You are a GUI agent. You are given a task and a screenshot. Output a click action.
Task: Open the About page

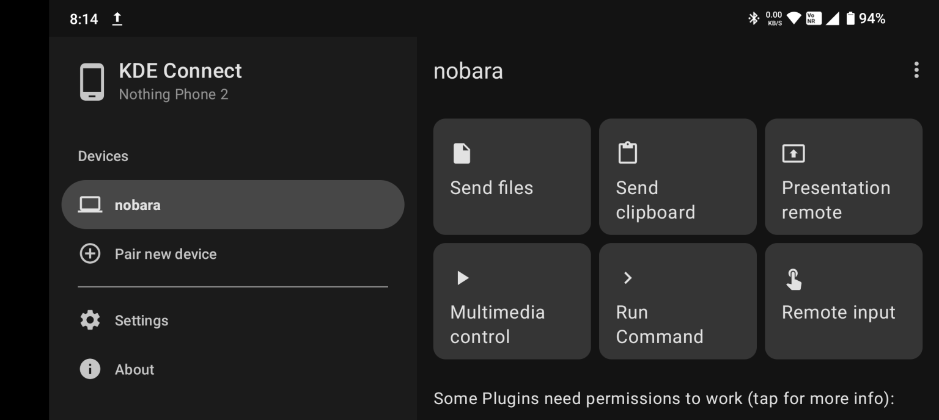[134, 369]
